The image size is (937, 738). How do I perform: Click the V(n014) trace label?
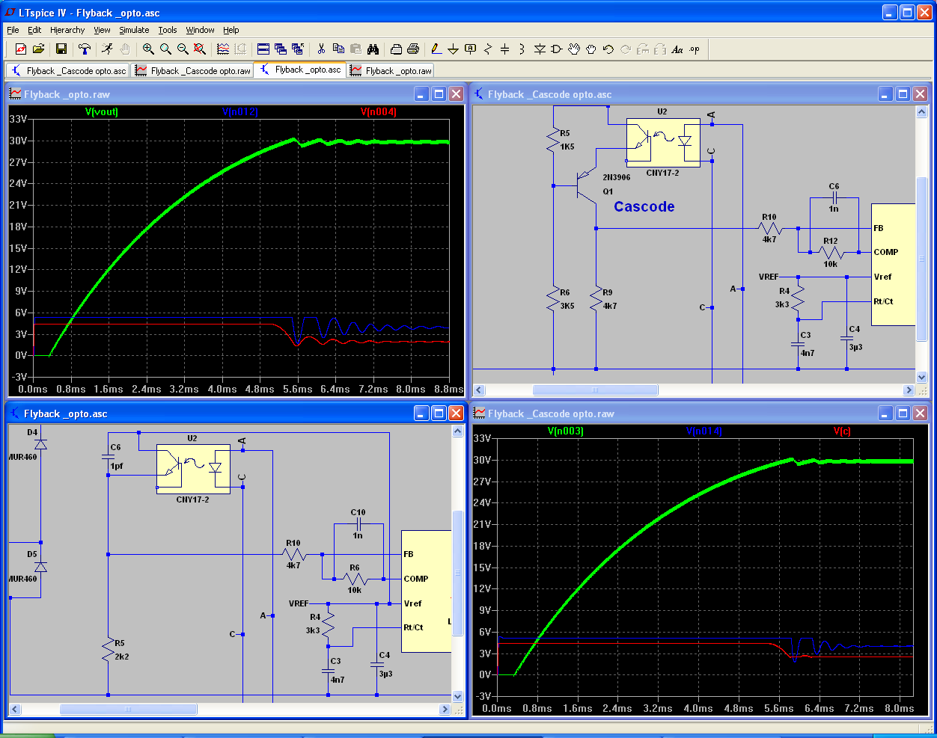coord(704,431)
